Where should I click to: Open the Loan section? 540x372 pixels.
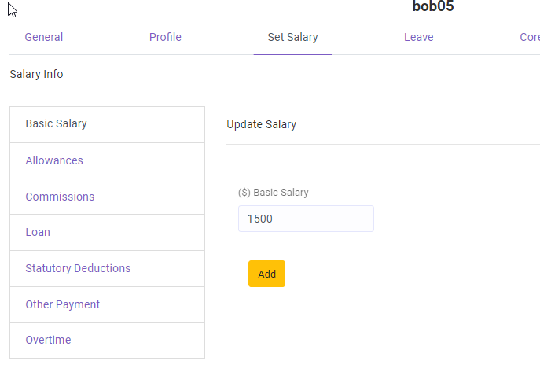coord(38,232)
